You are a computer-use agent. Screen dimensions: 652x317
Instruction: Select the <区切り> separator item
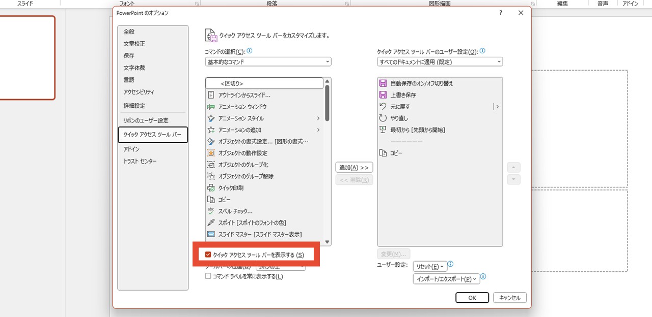pyautogui.click(x=264, y=83)
